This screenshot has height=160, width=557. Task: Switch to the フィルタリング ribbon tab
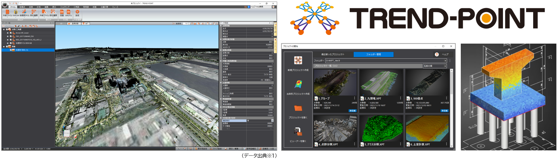pyautogui.click(x=65, y=7)
